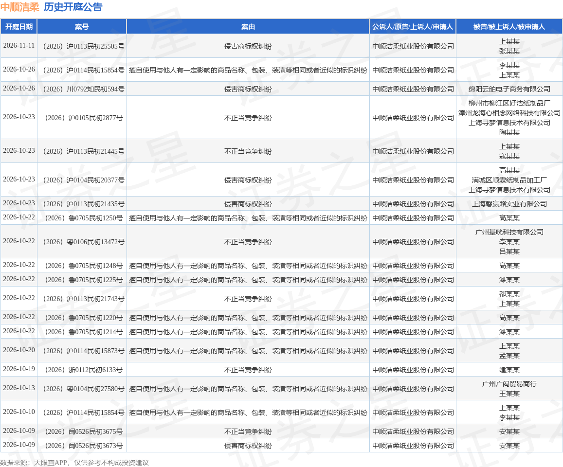Select defendant 广州基咣科技有限公司
The width and height of the screenshot is (563, 467).
tap(509, 232)
